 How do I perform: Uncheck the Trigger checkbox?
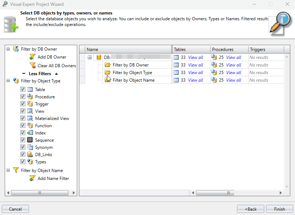(23, 104)
